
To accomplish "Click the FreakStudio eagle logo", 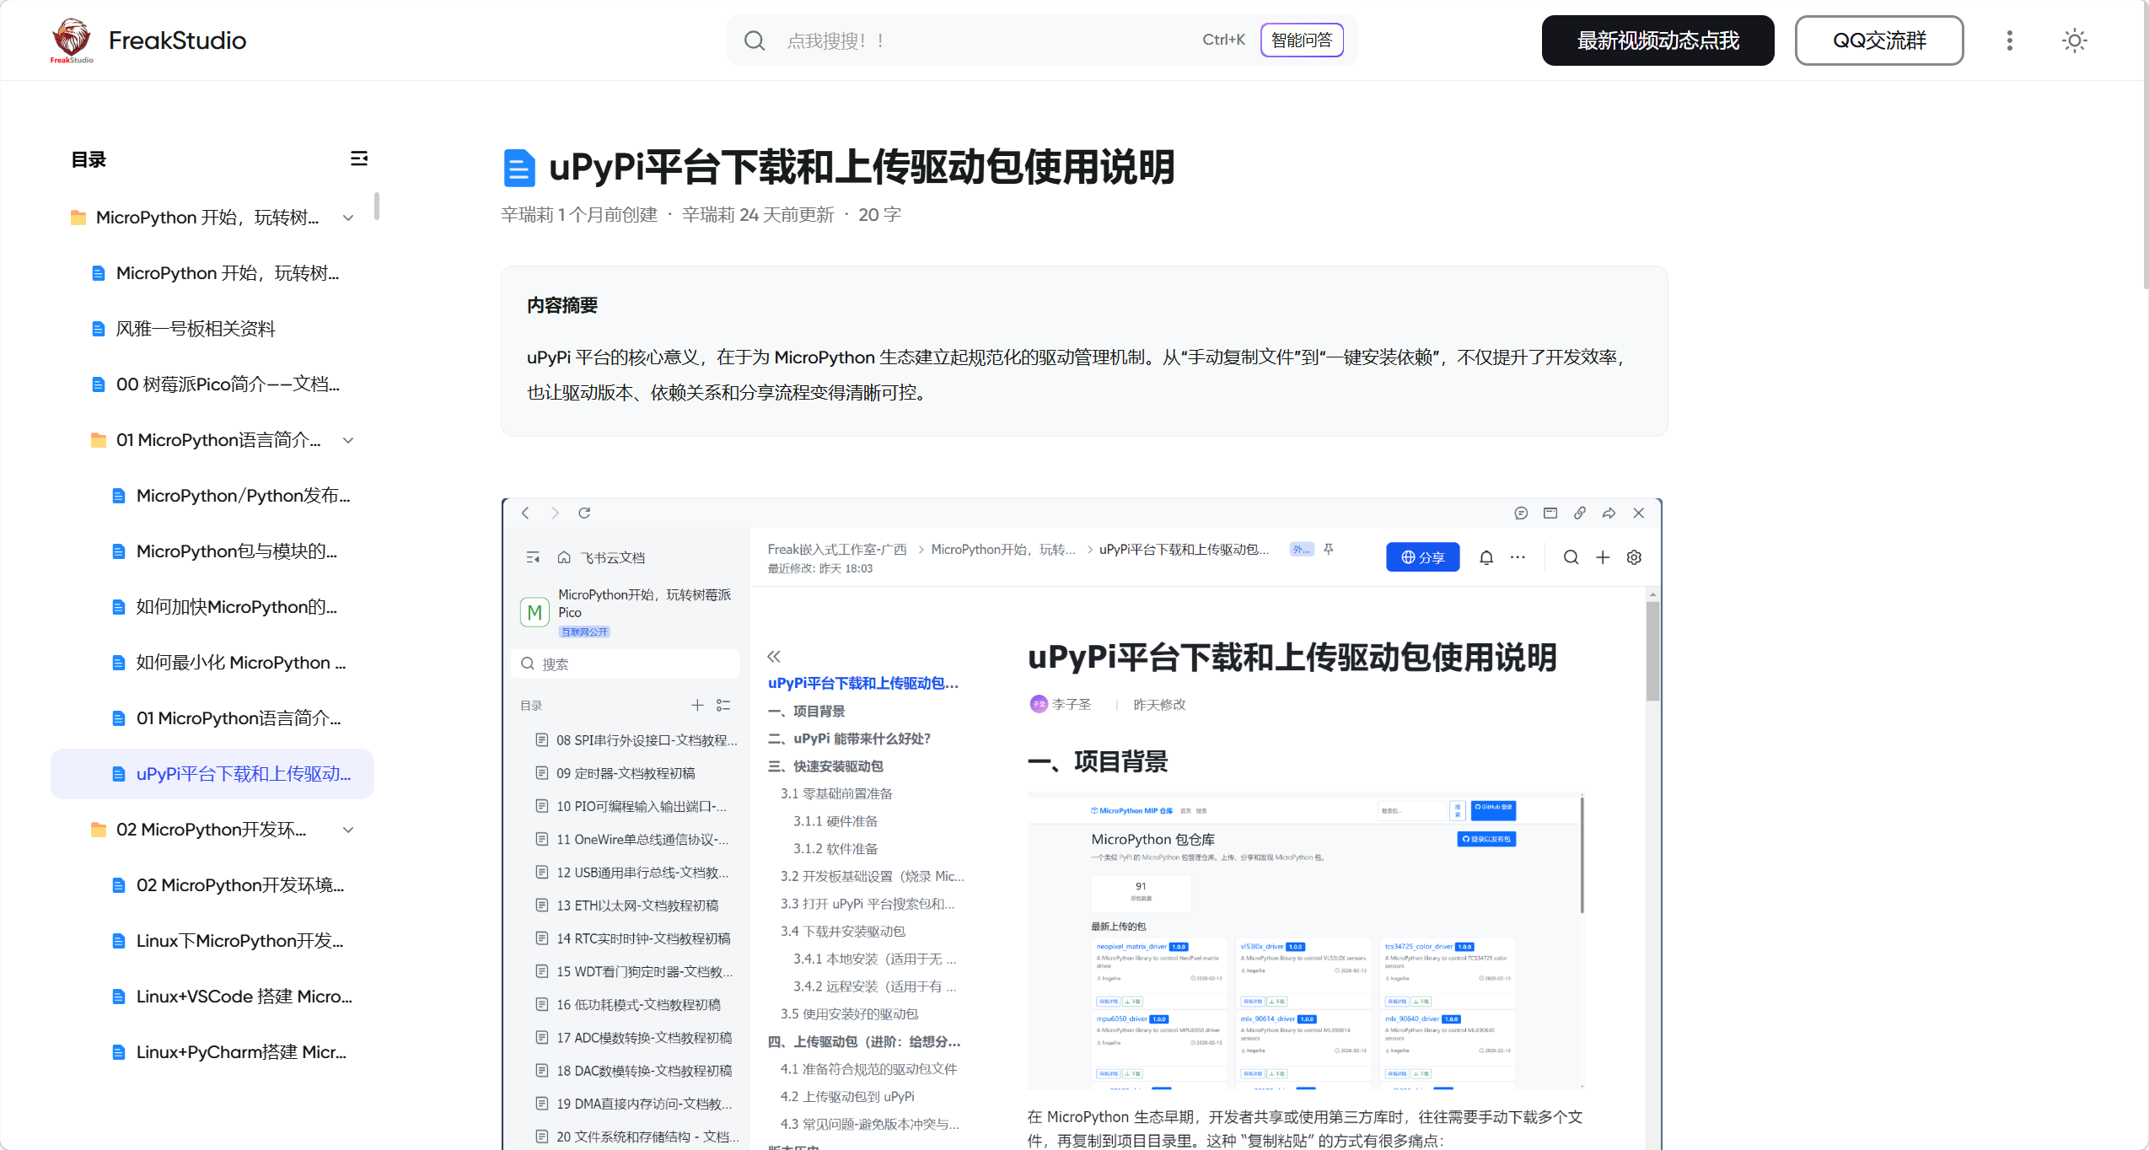I will point(72,40).
